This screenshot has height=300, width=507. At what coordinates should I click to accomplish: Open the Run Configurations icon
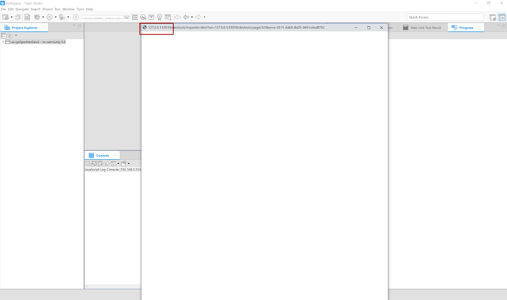62,17
